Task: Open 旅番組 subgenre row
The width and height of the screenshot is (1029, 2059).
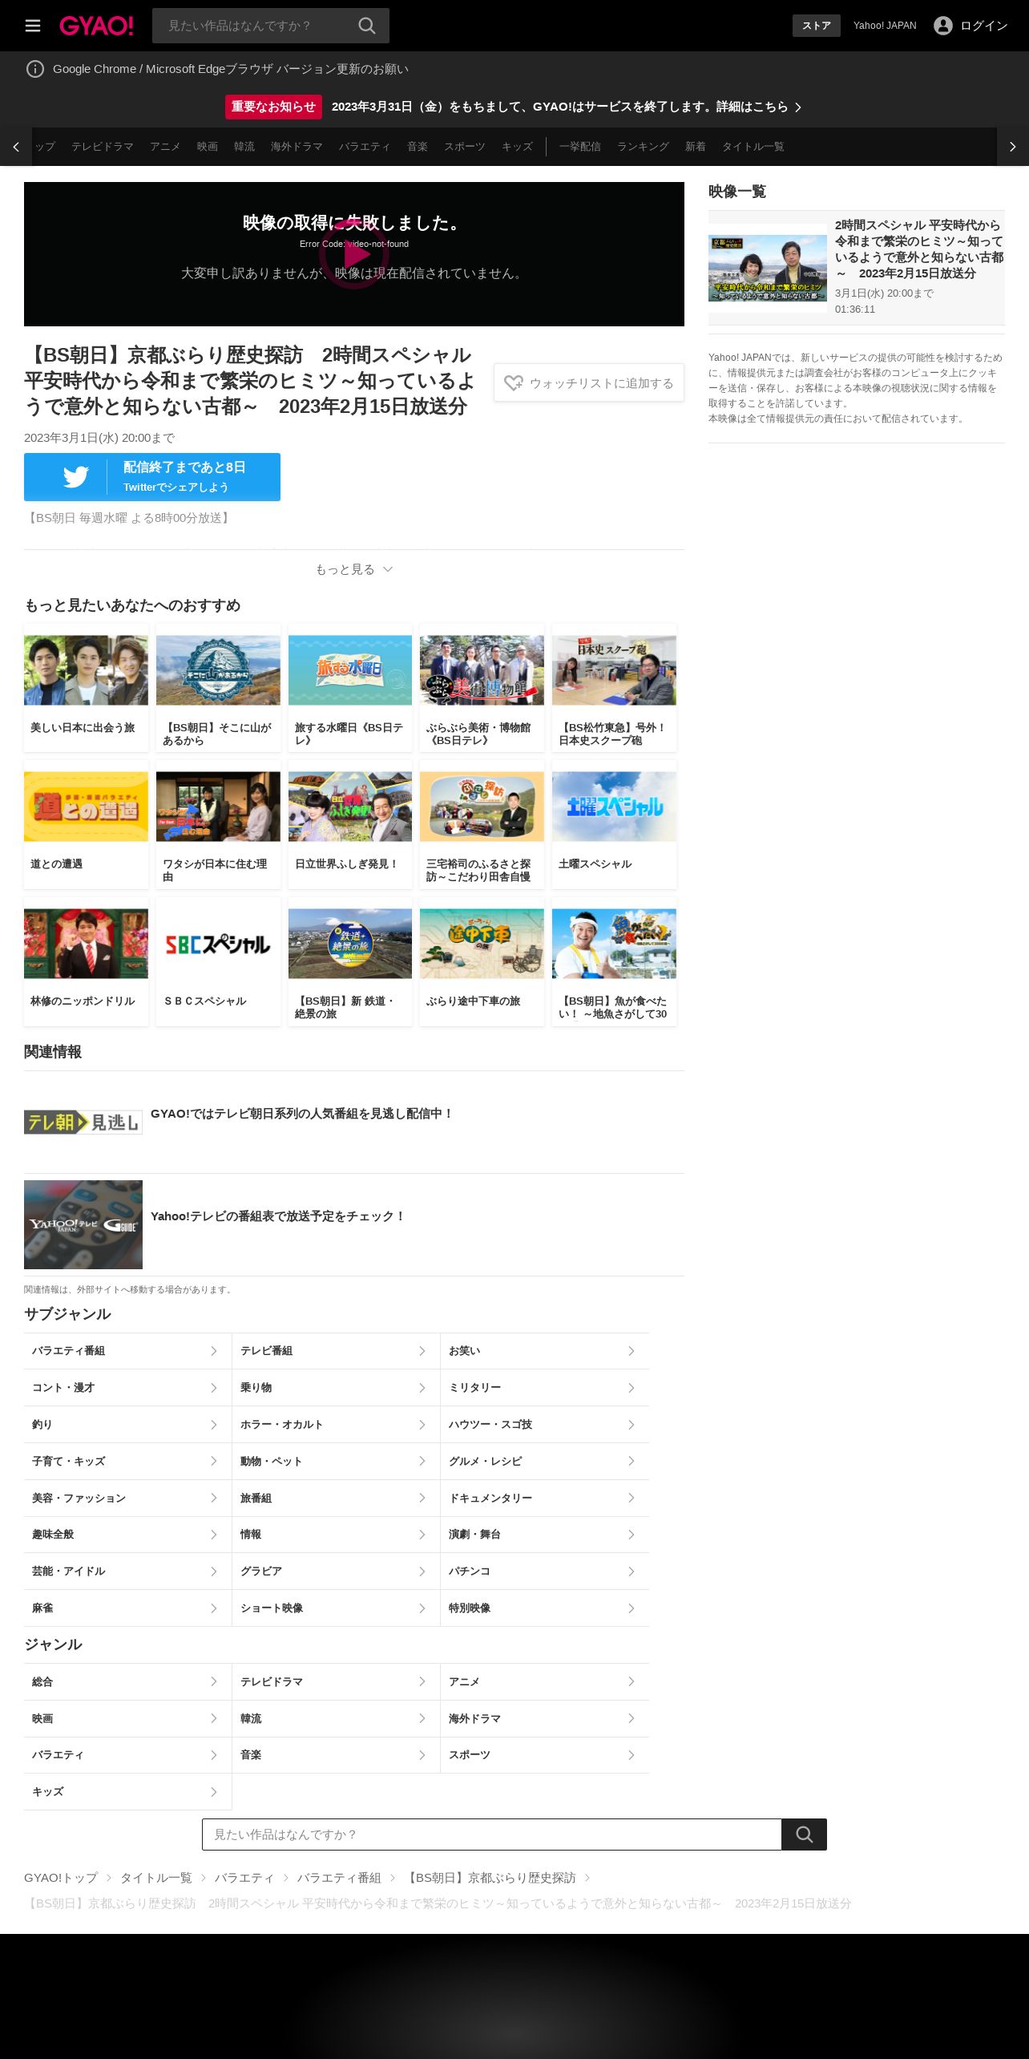Action: pyautogui.click(x=336, y=1499)
